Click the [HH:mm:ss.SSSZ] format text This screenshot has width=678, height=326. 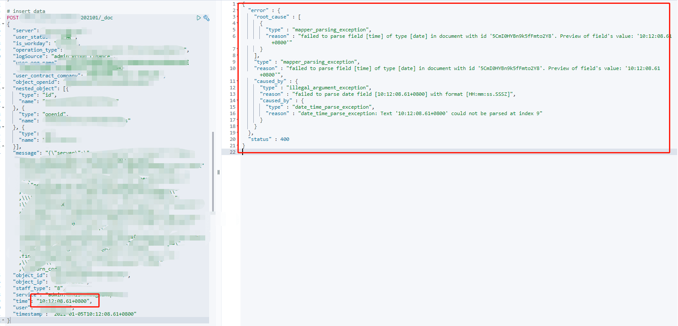pyautogui.click(x=489, y=94)
